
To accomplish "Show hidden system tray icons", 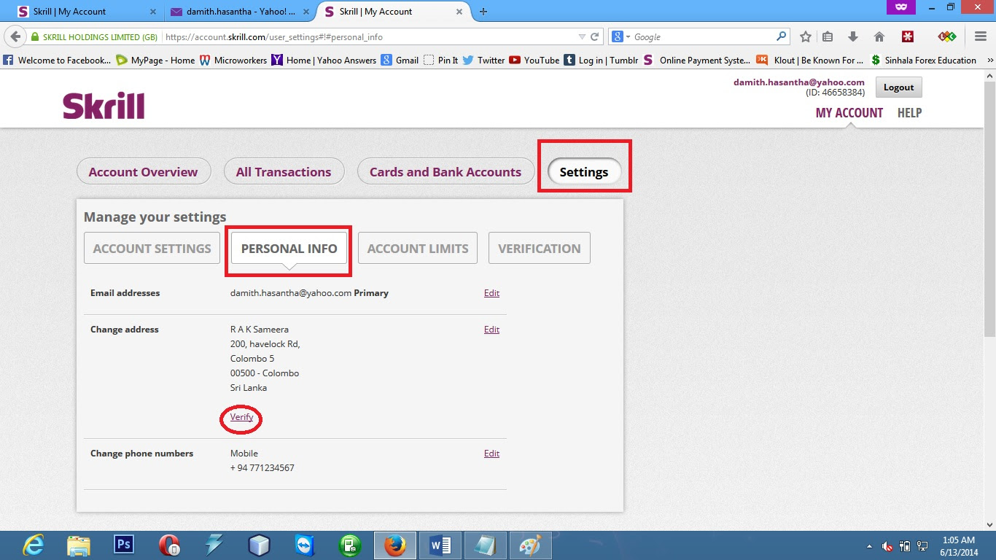I will [x=869, y=546].
